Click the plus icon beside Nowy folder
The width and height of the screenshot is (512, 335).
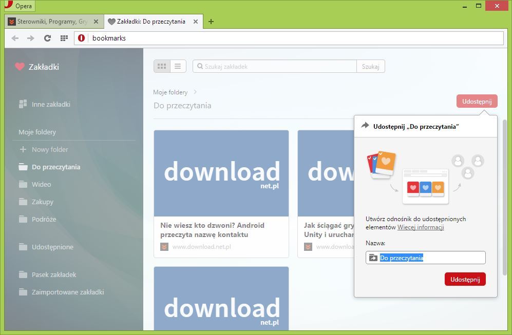[23, 149]
